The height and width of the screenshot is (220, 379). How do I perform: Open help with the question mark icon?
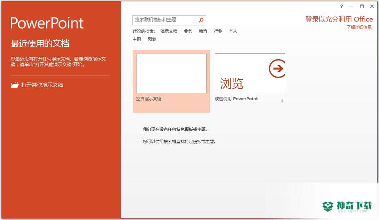341,7
